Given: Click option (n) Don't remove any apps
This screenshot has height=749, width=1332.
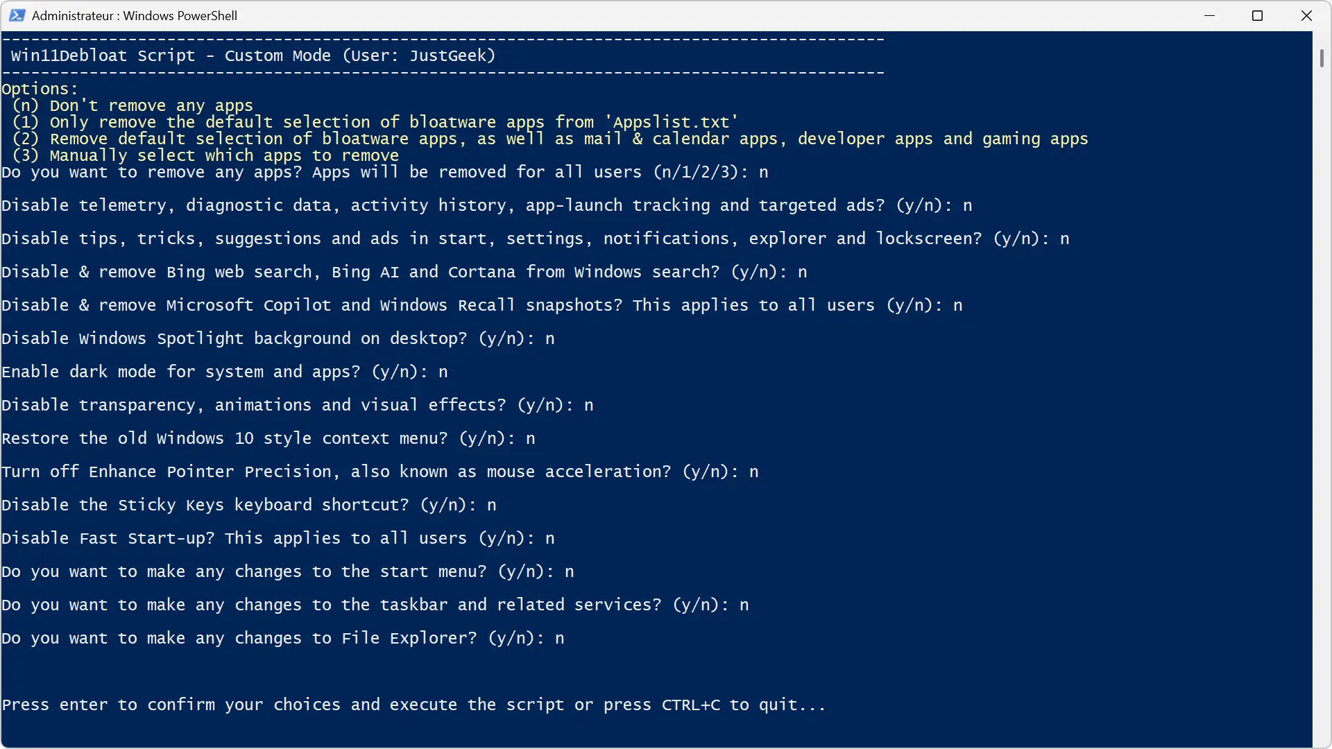Looking at the screenshot, I should [x=133, y=105].
